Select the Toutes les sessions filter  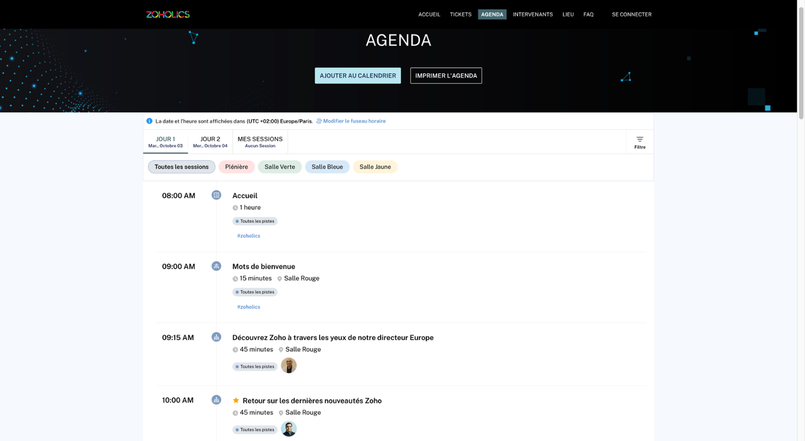point(181,167)
